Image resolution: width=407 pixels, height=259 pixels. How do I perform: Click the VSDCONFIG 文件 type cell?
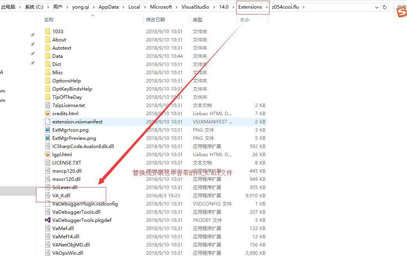click(x=212, y=204)
